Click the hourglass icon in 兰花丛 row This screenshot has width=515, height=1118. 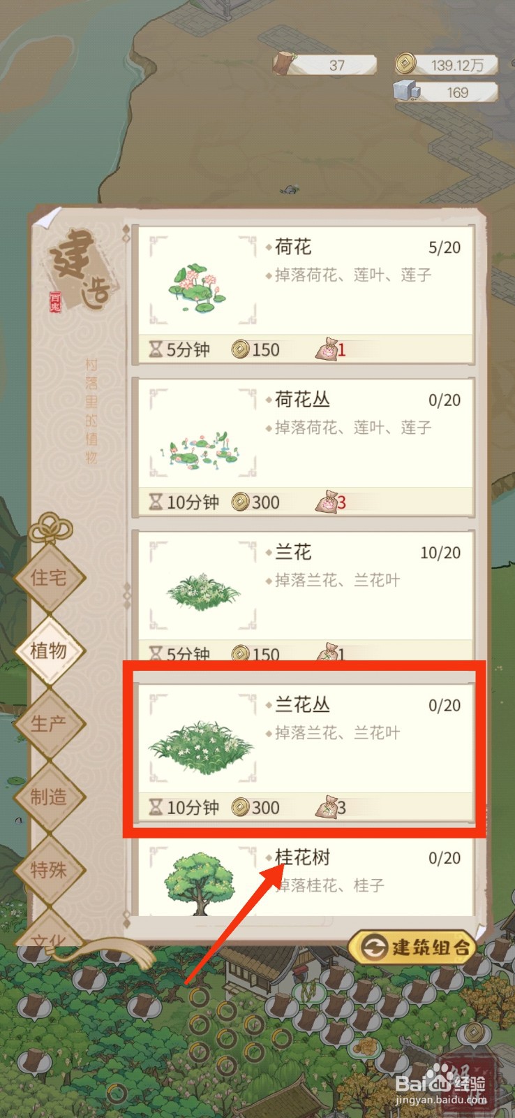pyautogui.click(x=156, y=807)
